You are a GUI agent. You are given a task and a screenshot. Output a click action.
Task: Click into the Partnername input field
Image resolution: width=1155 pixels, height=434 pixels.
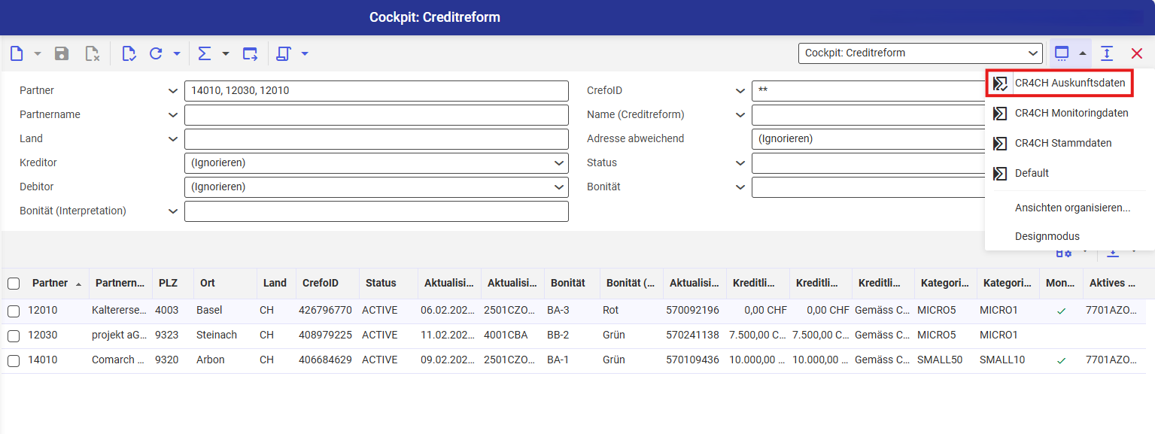click(375, 115)
